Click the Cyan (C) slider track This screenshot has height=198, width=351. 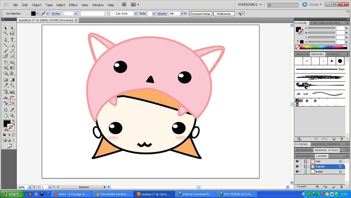click(322, 28)
